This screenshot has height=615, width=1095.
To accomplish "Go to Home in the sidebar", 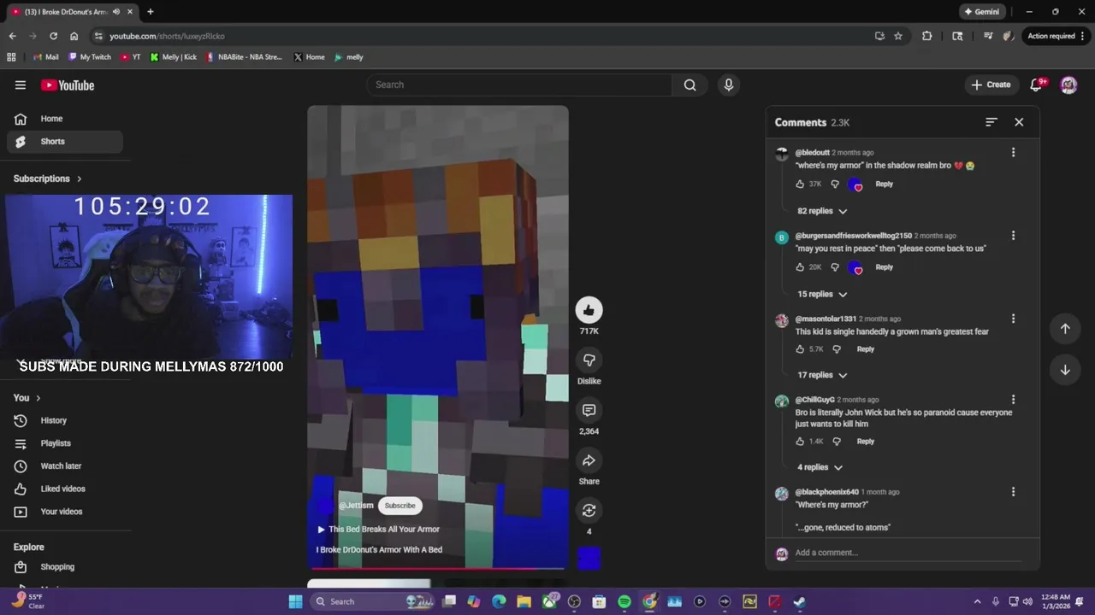I will coord(65,119).
